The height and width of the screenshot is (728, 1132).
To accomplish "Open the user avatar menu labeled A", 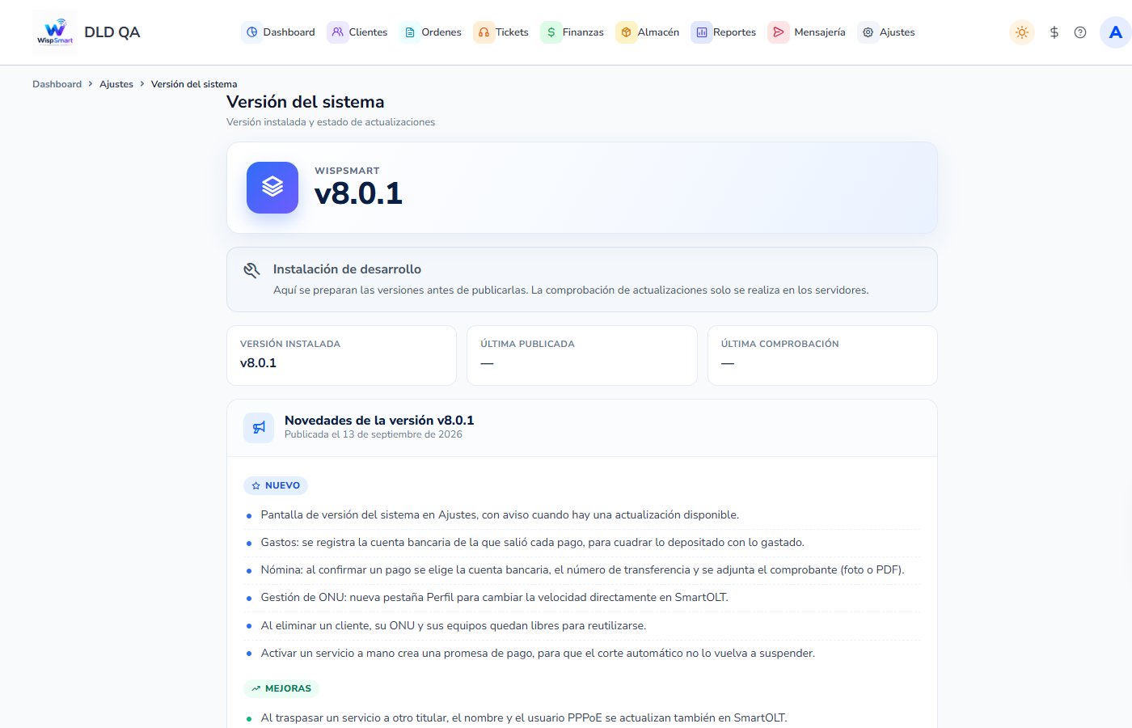I will pos(1116,32).
